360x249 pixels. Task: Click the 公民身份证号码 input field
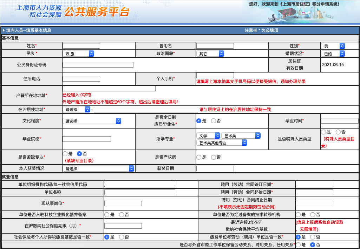[x=98, y=65]
